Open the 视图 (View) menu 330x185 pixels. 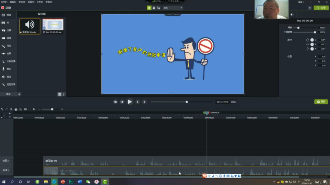(31, 2)
